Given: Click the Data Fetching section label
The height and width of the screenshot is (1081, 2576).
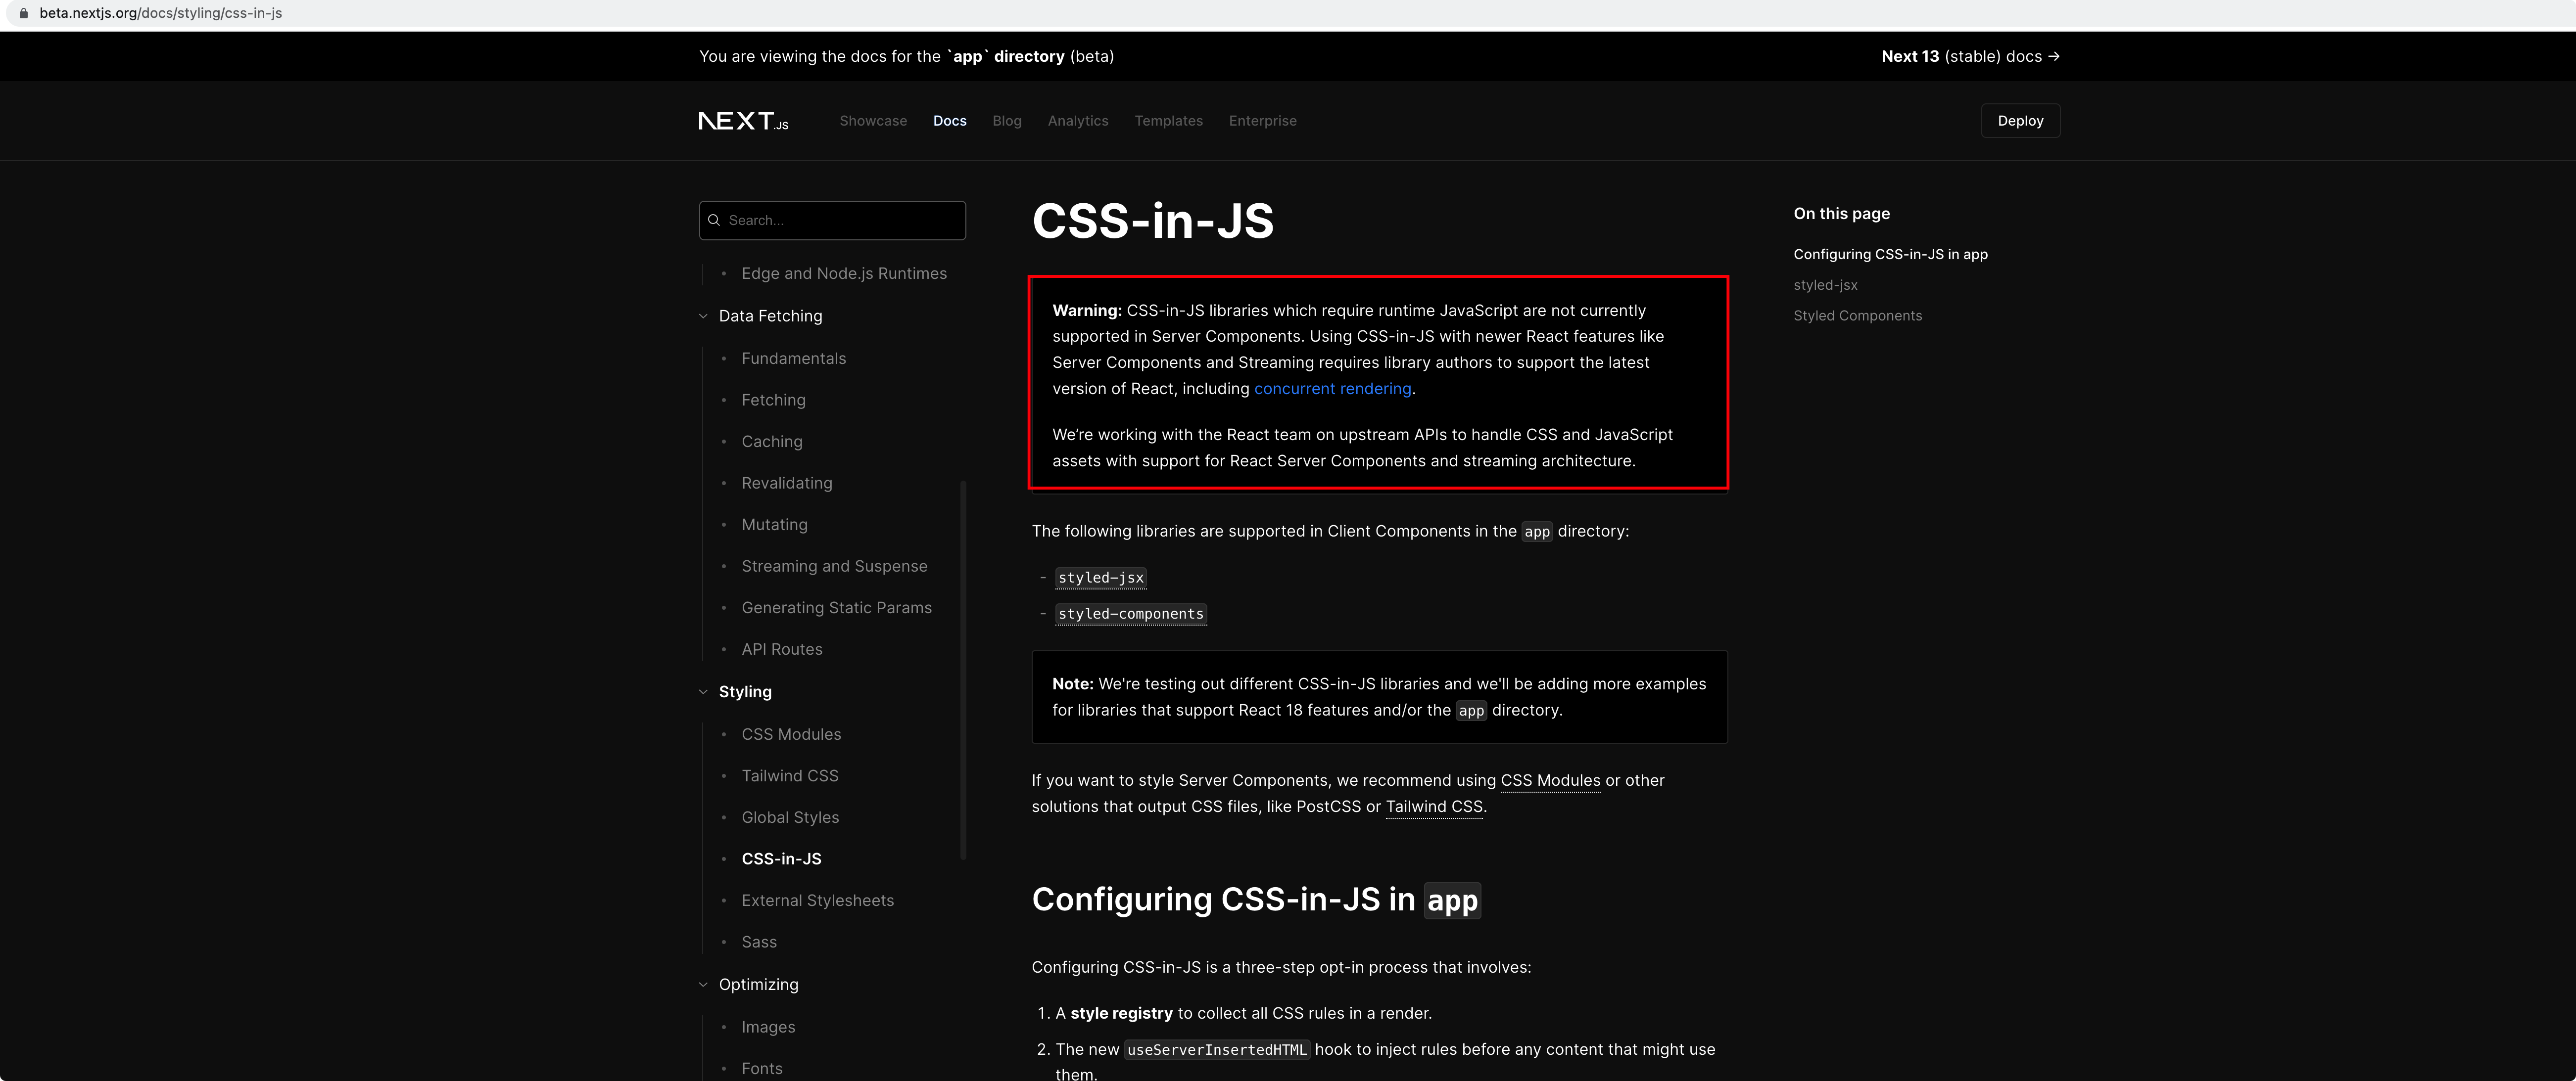Looking at the screenshot, I should tap(770, 315).
